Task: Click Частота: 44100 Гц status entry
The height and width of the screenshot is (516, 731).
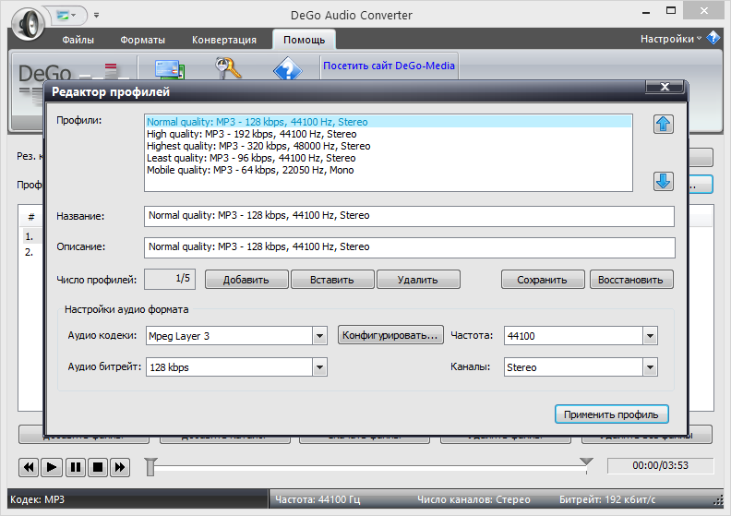Action: click(317, 499)
